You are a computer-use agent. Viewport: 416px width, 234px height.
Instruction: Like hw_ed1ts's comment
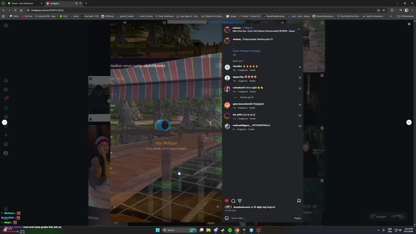coord(300,116)
